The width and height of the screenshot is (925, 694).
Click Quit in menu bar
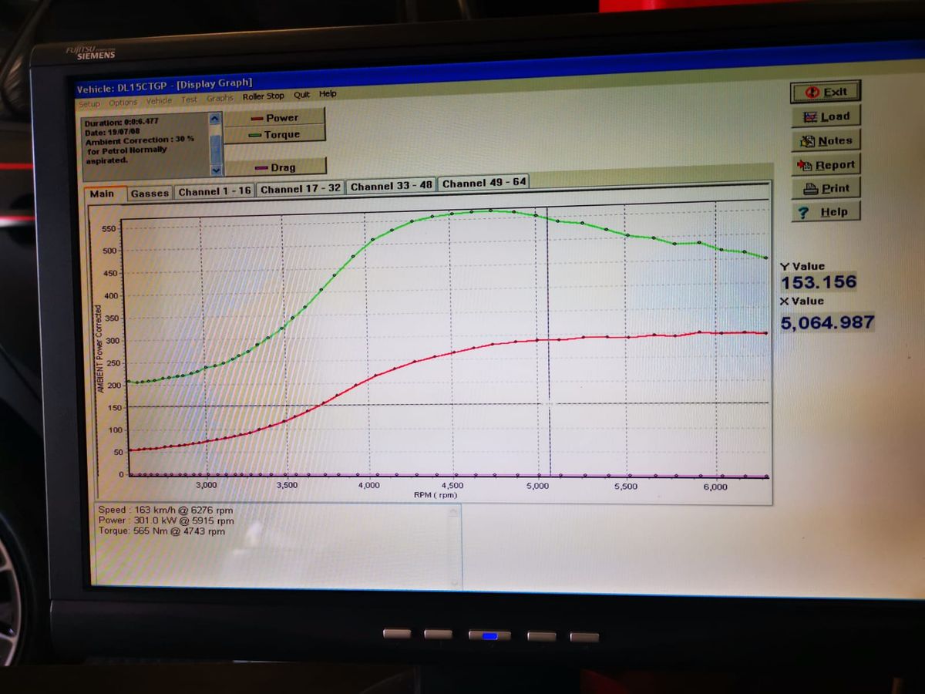coord(301,95)
